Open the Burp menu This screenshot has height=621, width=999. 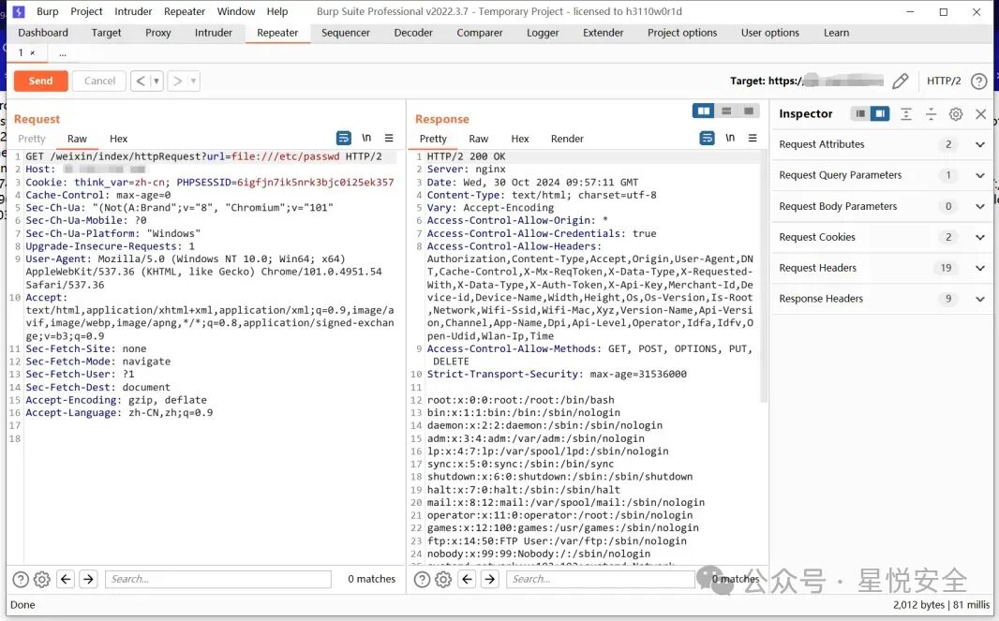coord(47,11)
